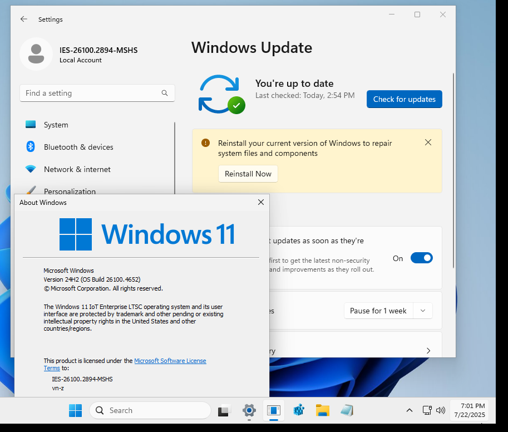Show hidden icons in system tray
The image size is (508, 432).
click(x=410, y=410)
